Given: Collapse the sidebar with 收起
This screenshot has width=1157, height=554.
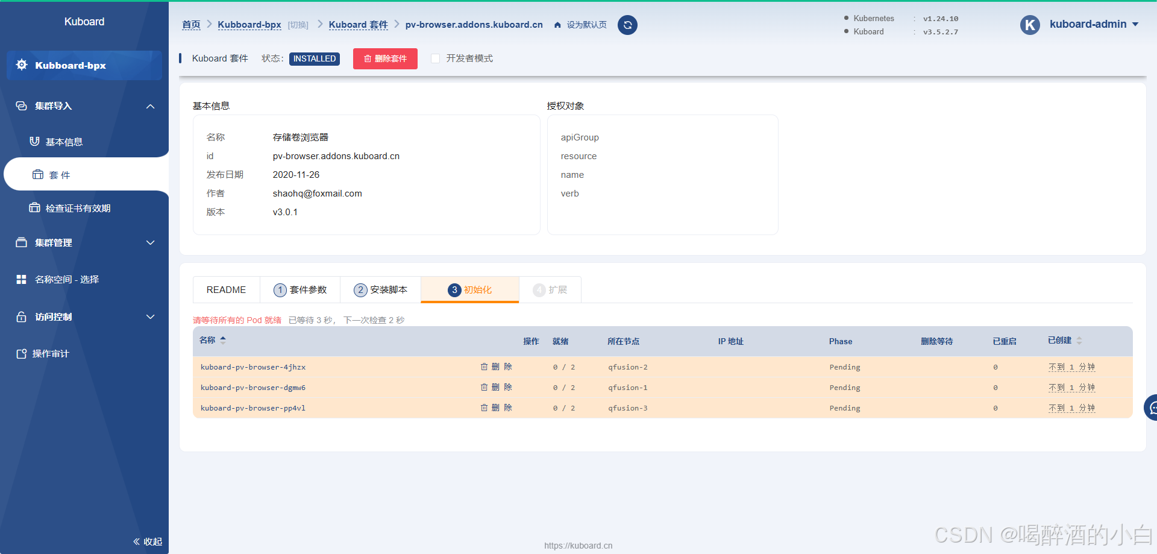Looking at the screenshot, I should [x=148, y=541].
